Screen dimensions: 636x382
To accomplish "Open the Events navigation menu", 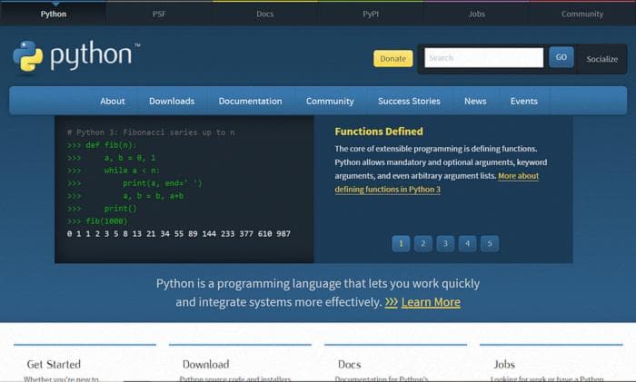I will point(524,101).
